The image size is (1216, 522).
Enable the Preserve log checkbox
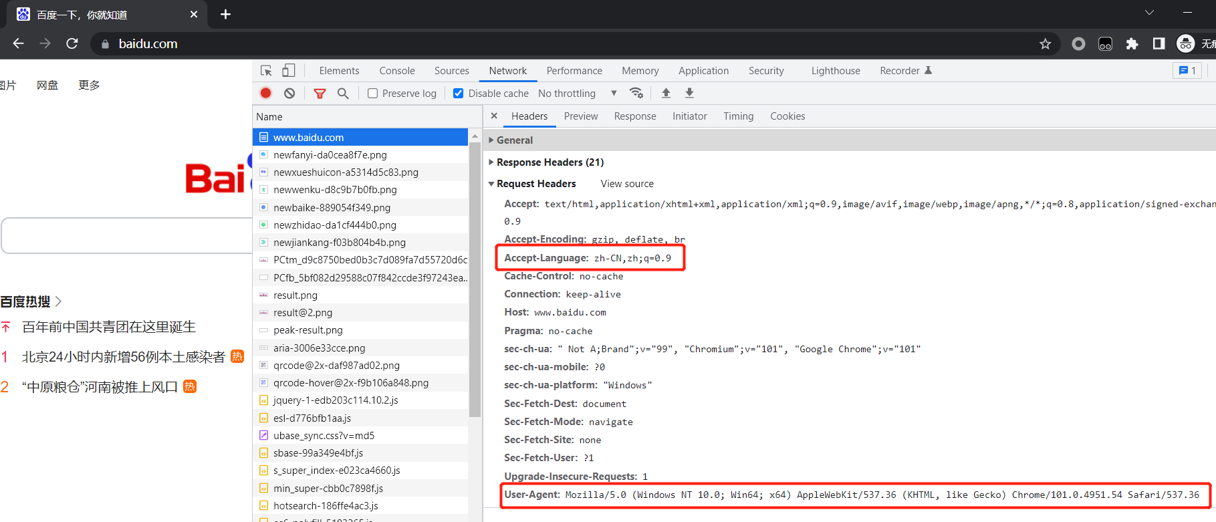click(373, 94)
